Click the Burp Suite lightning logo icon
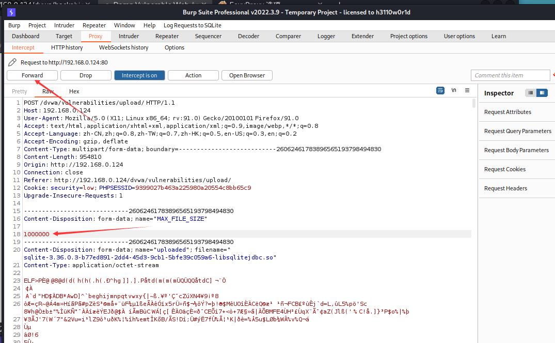The height and width of the screenshot is (343, 555). pyautogui.click(x=11, y=12)
